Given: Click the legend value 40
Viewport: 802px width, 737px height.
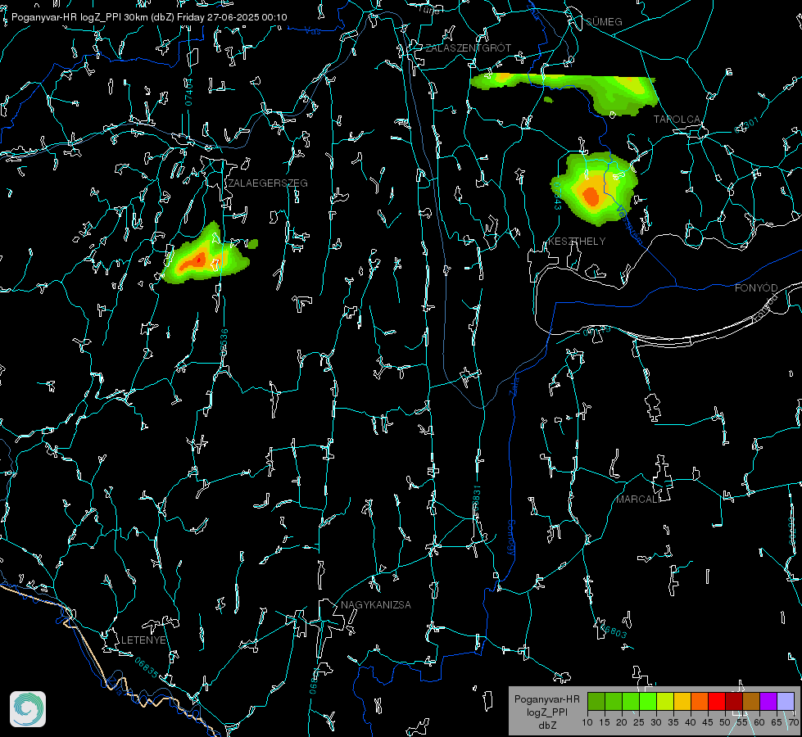Looking at the screenshot, I should (x=691, y=722).
